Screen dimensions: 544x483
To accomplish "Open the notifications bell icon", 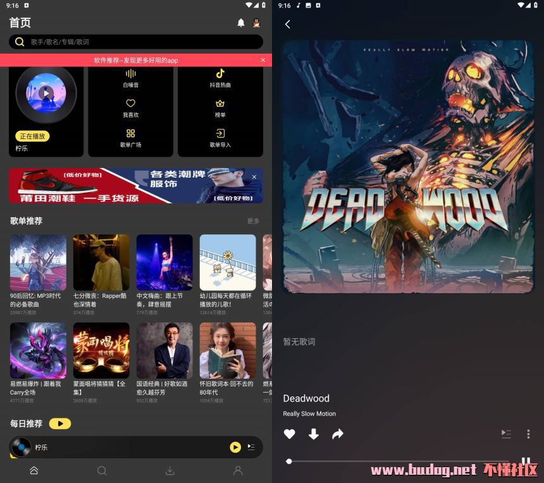I will [x=241, y=23].
